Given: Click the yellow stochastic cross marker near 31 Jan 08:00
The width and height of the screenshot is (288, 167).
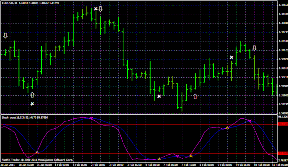Looking at the screenshot, I should coord(37,152).
